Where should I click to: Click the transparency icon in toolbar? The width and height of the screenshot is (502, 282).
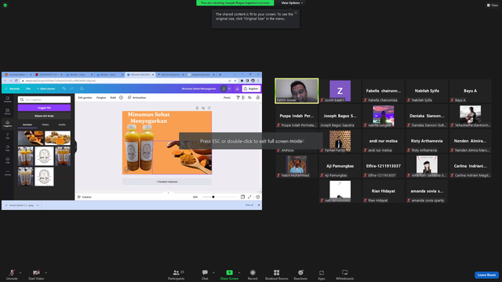pyautogui.click(x=244, y=97)
